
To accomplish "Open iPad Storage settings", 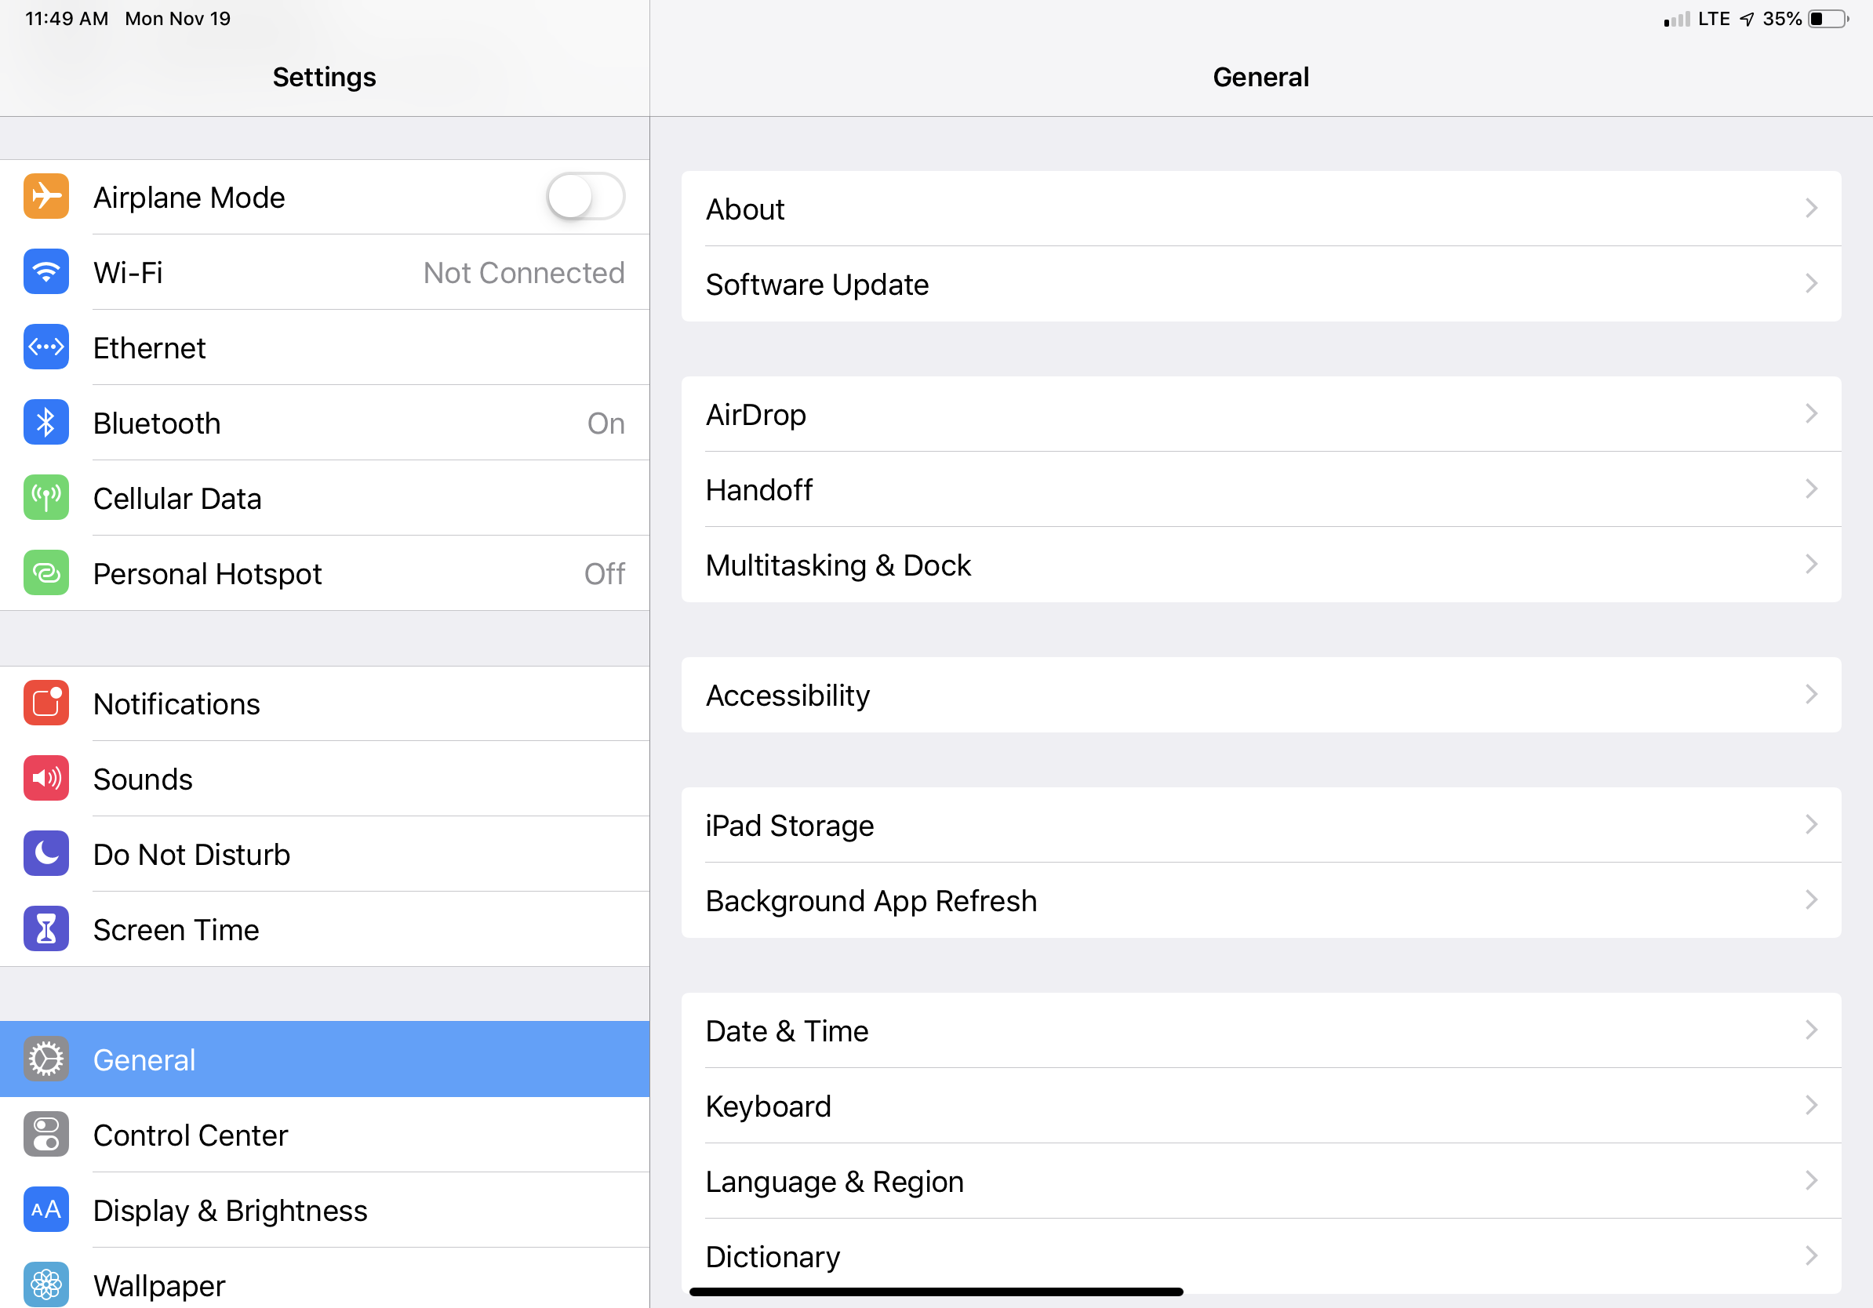I will click(1260, 825).
